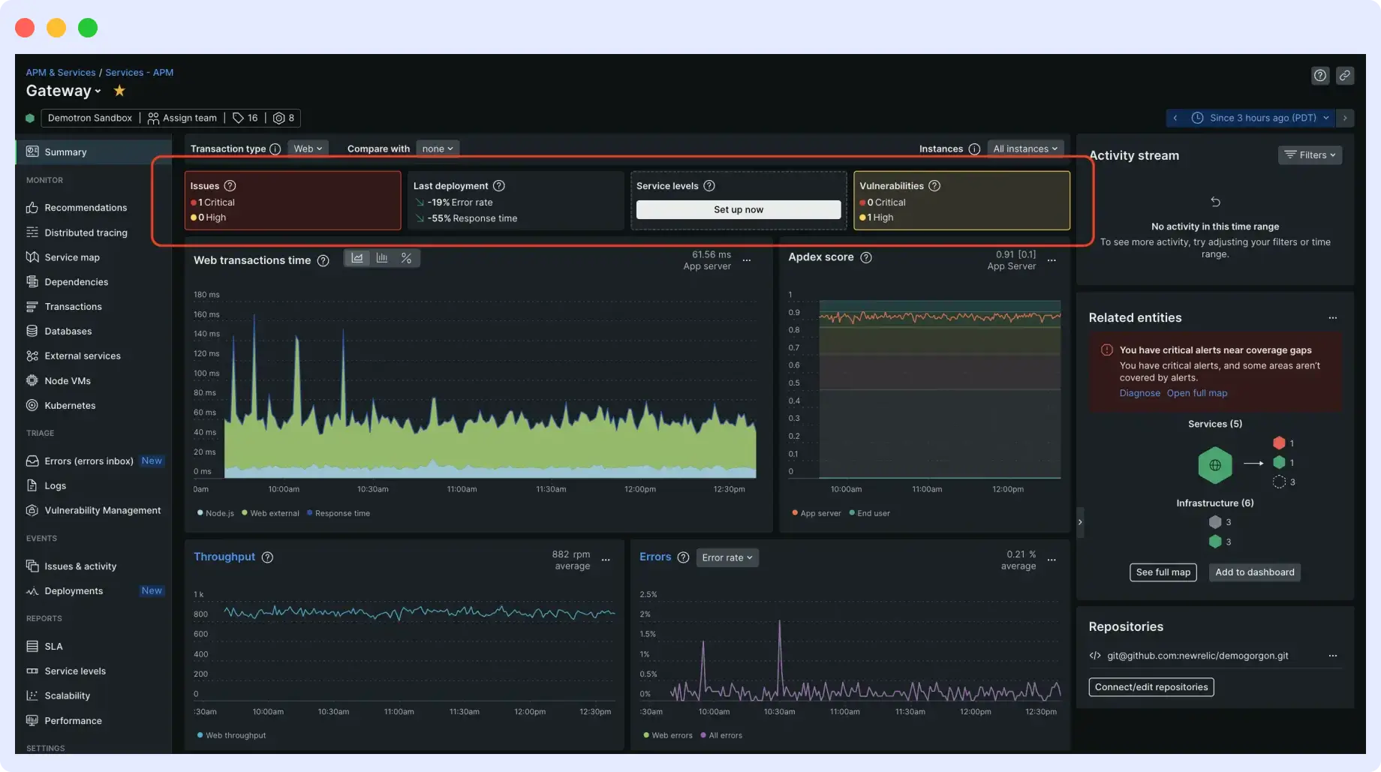Open Errors inbox in the left navigation
This screenshot has height=772, width=1381.
tap(89, 461)
